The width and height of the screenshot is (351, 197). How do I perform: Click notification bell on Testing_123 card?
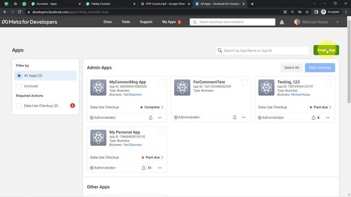[x=313, y=118]
